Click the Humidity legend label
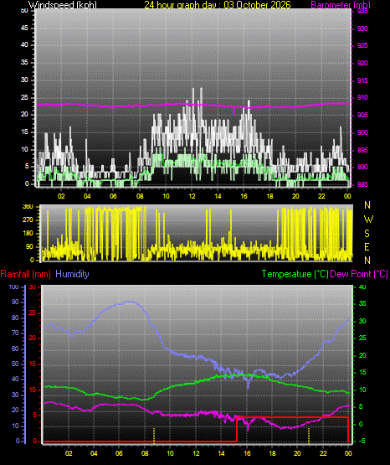 (x=72, y=274)
